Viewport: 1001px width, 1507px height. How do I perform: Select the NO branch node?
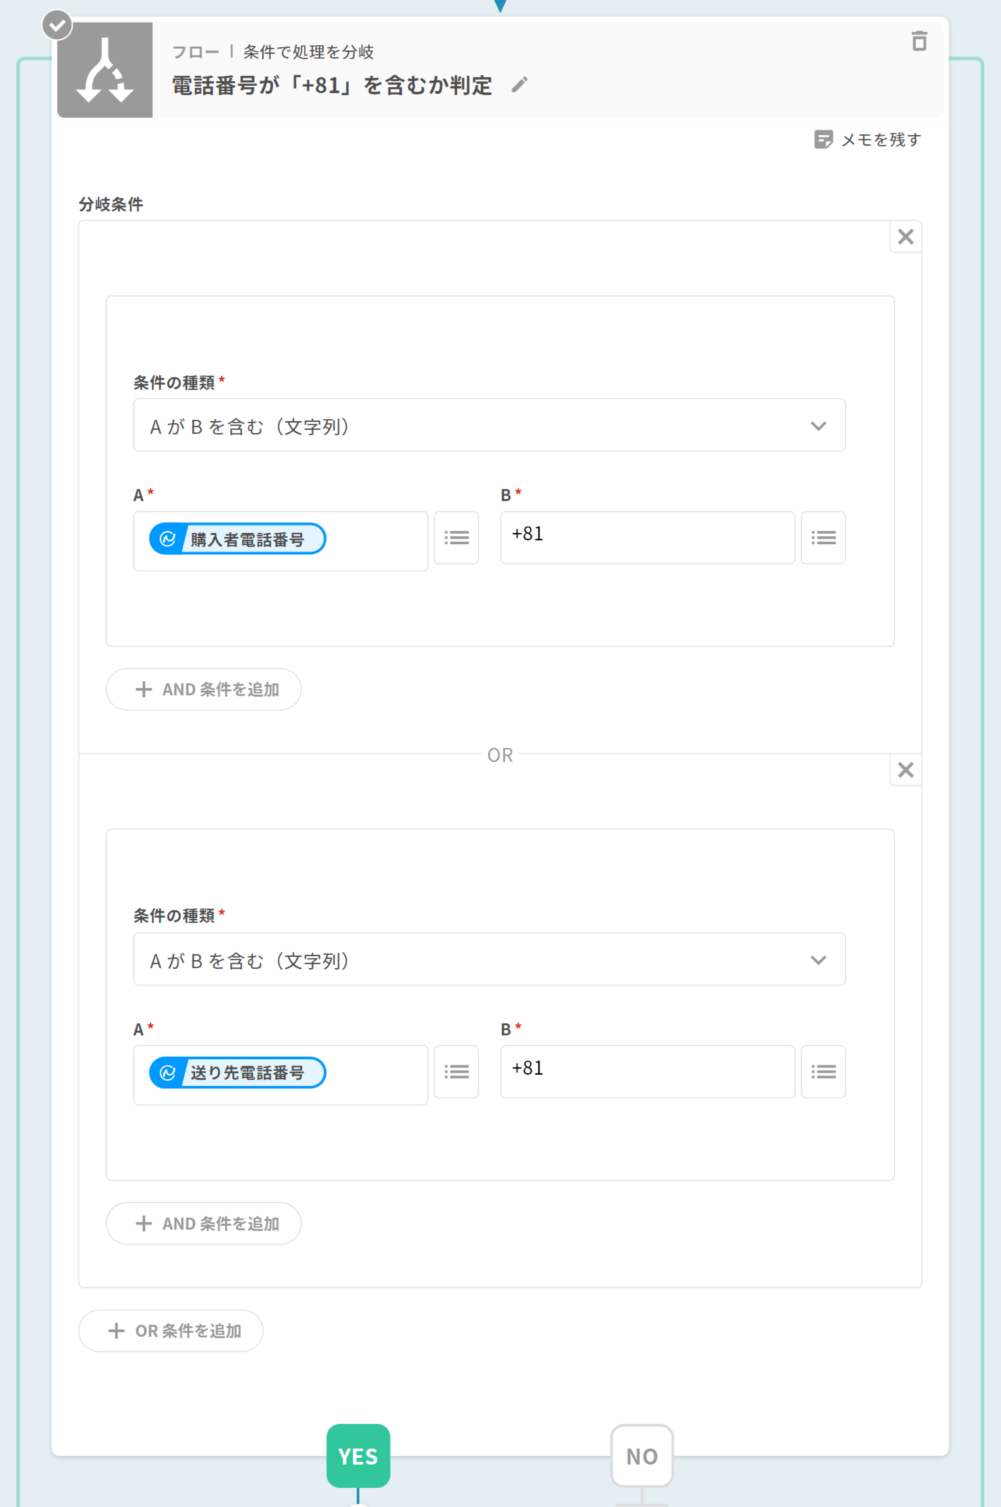tap(642, 1456)
